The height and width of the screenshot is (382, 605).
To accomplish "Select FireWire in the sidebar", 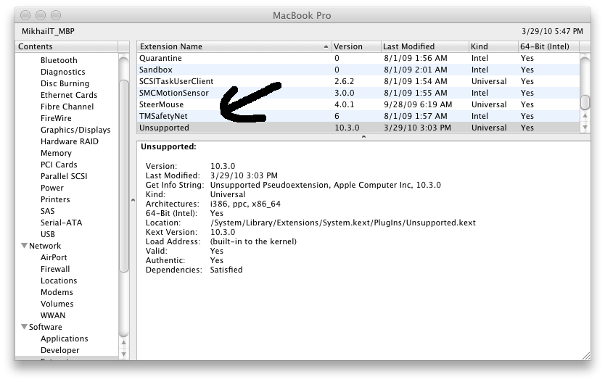I will (56, 118).
